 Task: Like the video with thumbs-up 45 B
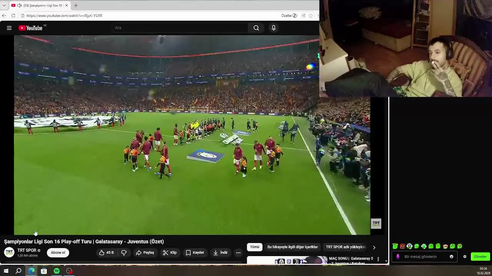pos(106,253)
